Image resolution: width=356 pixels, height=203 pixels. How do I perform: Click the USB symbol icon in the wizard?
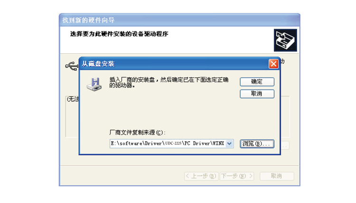pyautogui.click(x=72, y=66)
